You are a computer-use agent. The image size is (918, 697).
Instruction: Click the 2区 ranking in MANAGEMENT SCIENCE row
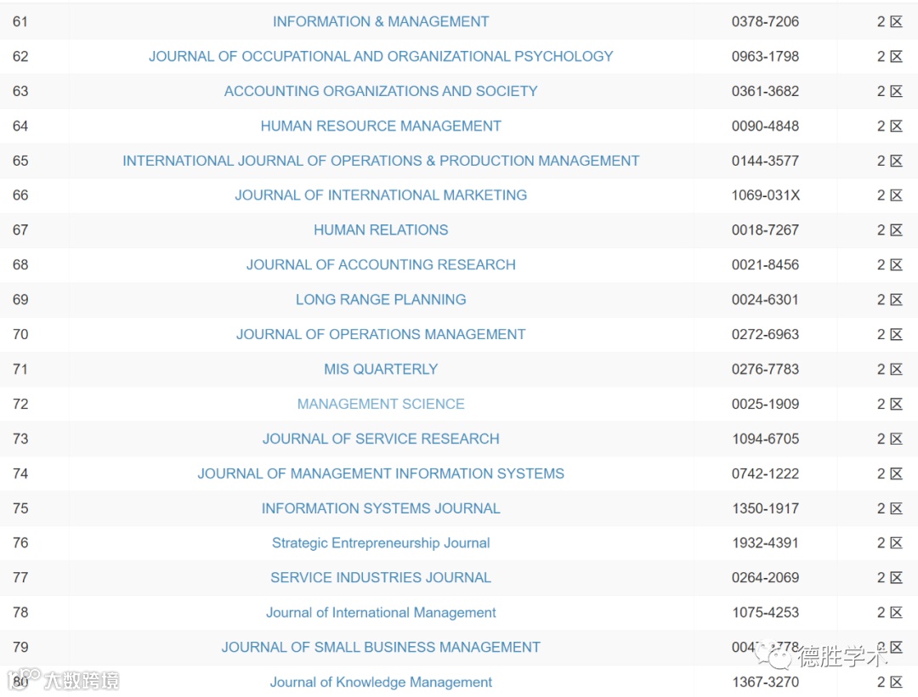point(890,404)
